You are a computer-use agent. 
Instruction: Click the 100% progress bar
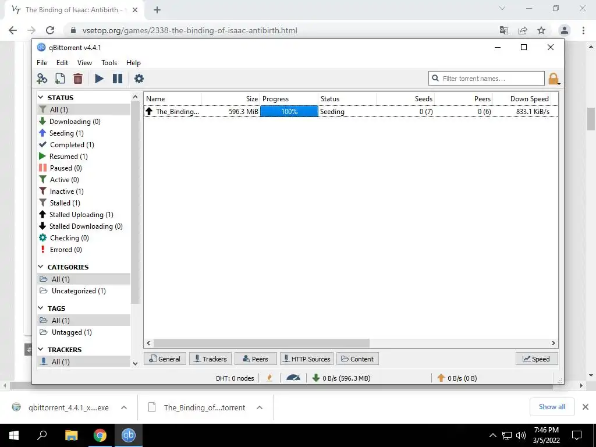289,112
